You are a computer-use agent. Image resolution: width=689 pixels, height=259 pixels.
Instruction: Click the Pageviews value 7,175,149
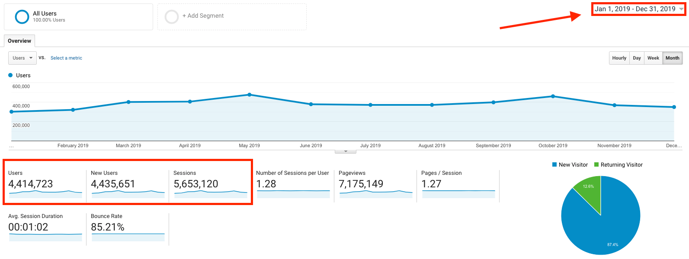tap(361, 184)
